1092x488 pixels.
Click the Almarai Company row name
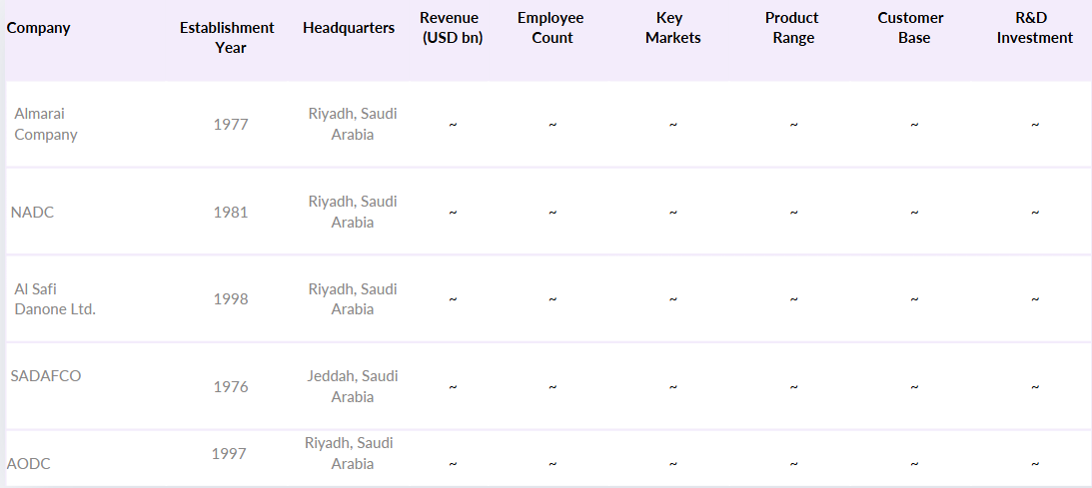[x=46, y=124]
